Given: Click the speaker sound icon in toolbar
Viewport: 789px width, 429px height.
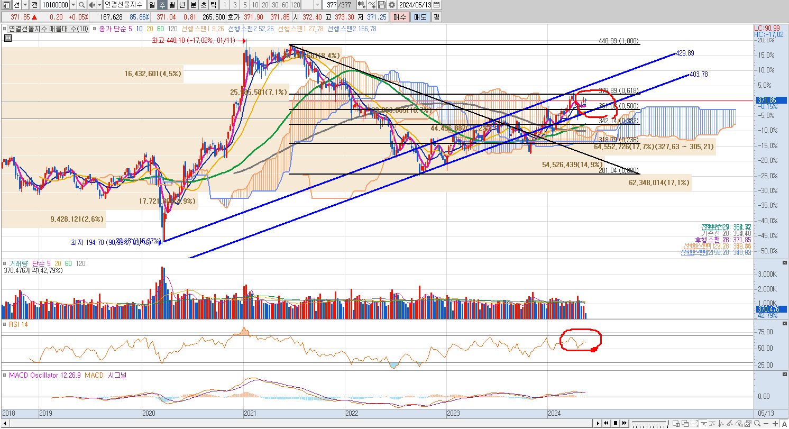Looking at the screenshot, I should (92, 5).
